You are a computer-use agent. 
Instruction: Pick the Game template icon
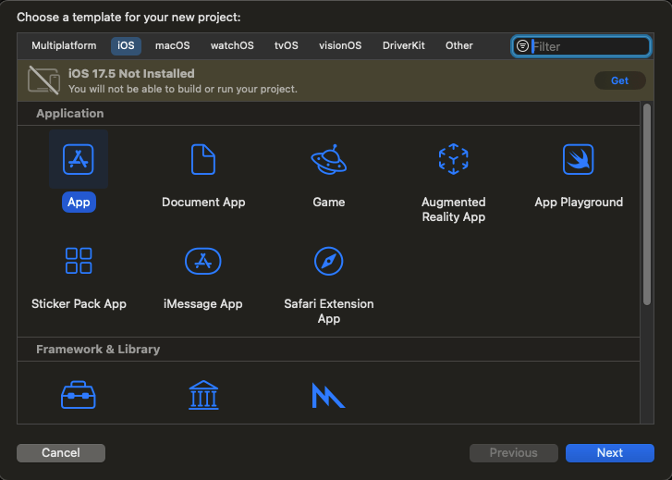pyautogui.click(x=328, y=160)
